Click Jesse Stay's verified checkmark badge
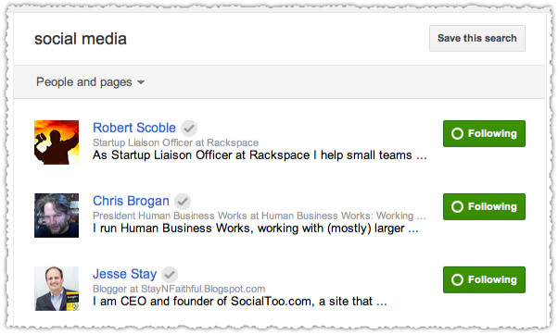The height and width of the screenshot is (334, 558). click(170, 275)
